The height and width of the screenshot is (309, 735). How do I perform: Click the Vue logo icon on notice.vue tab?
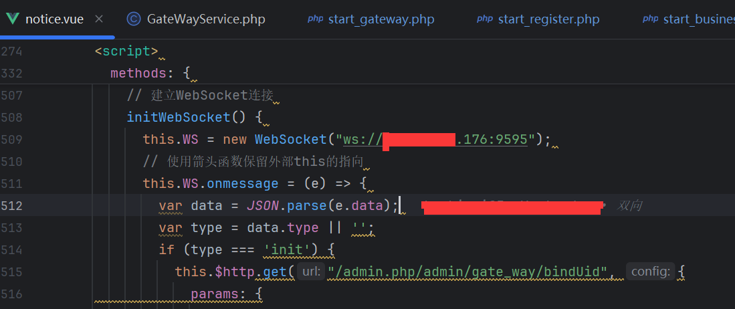click(x=12, y=19)
